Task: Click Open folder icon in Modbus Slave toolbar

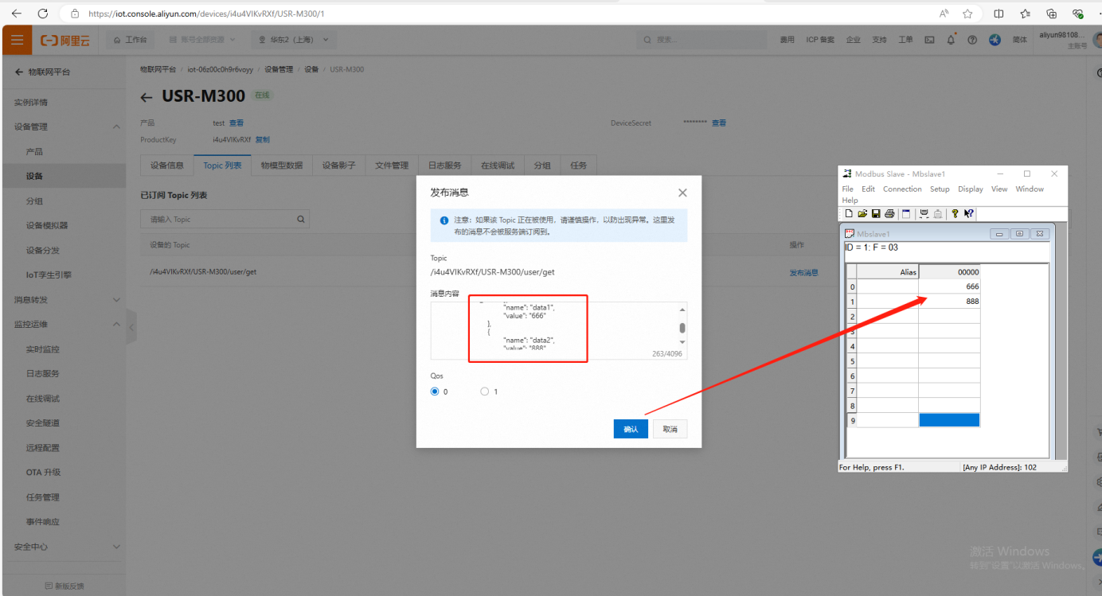Action: (x=862, y=213)
